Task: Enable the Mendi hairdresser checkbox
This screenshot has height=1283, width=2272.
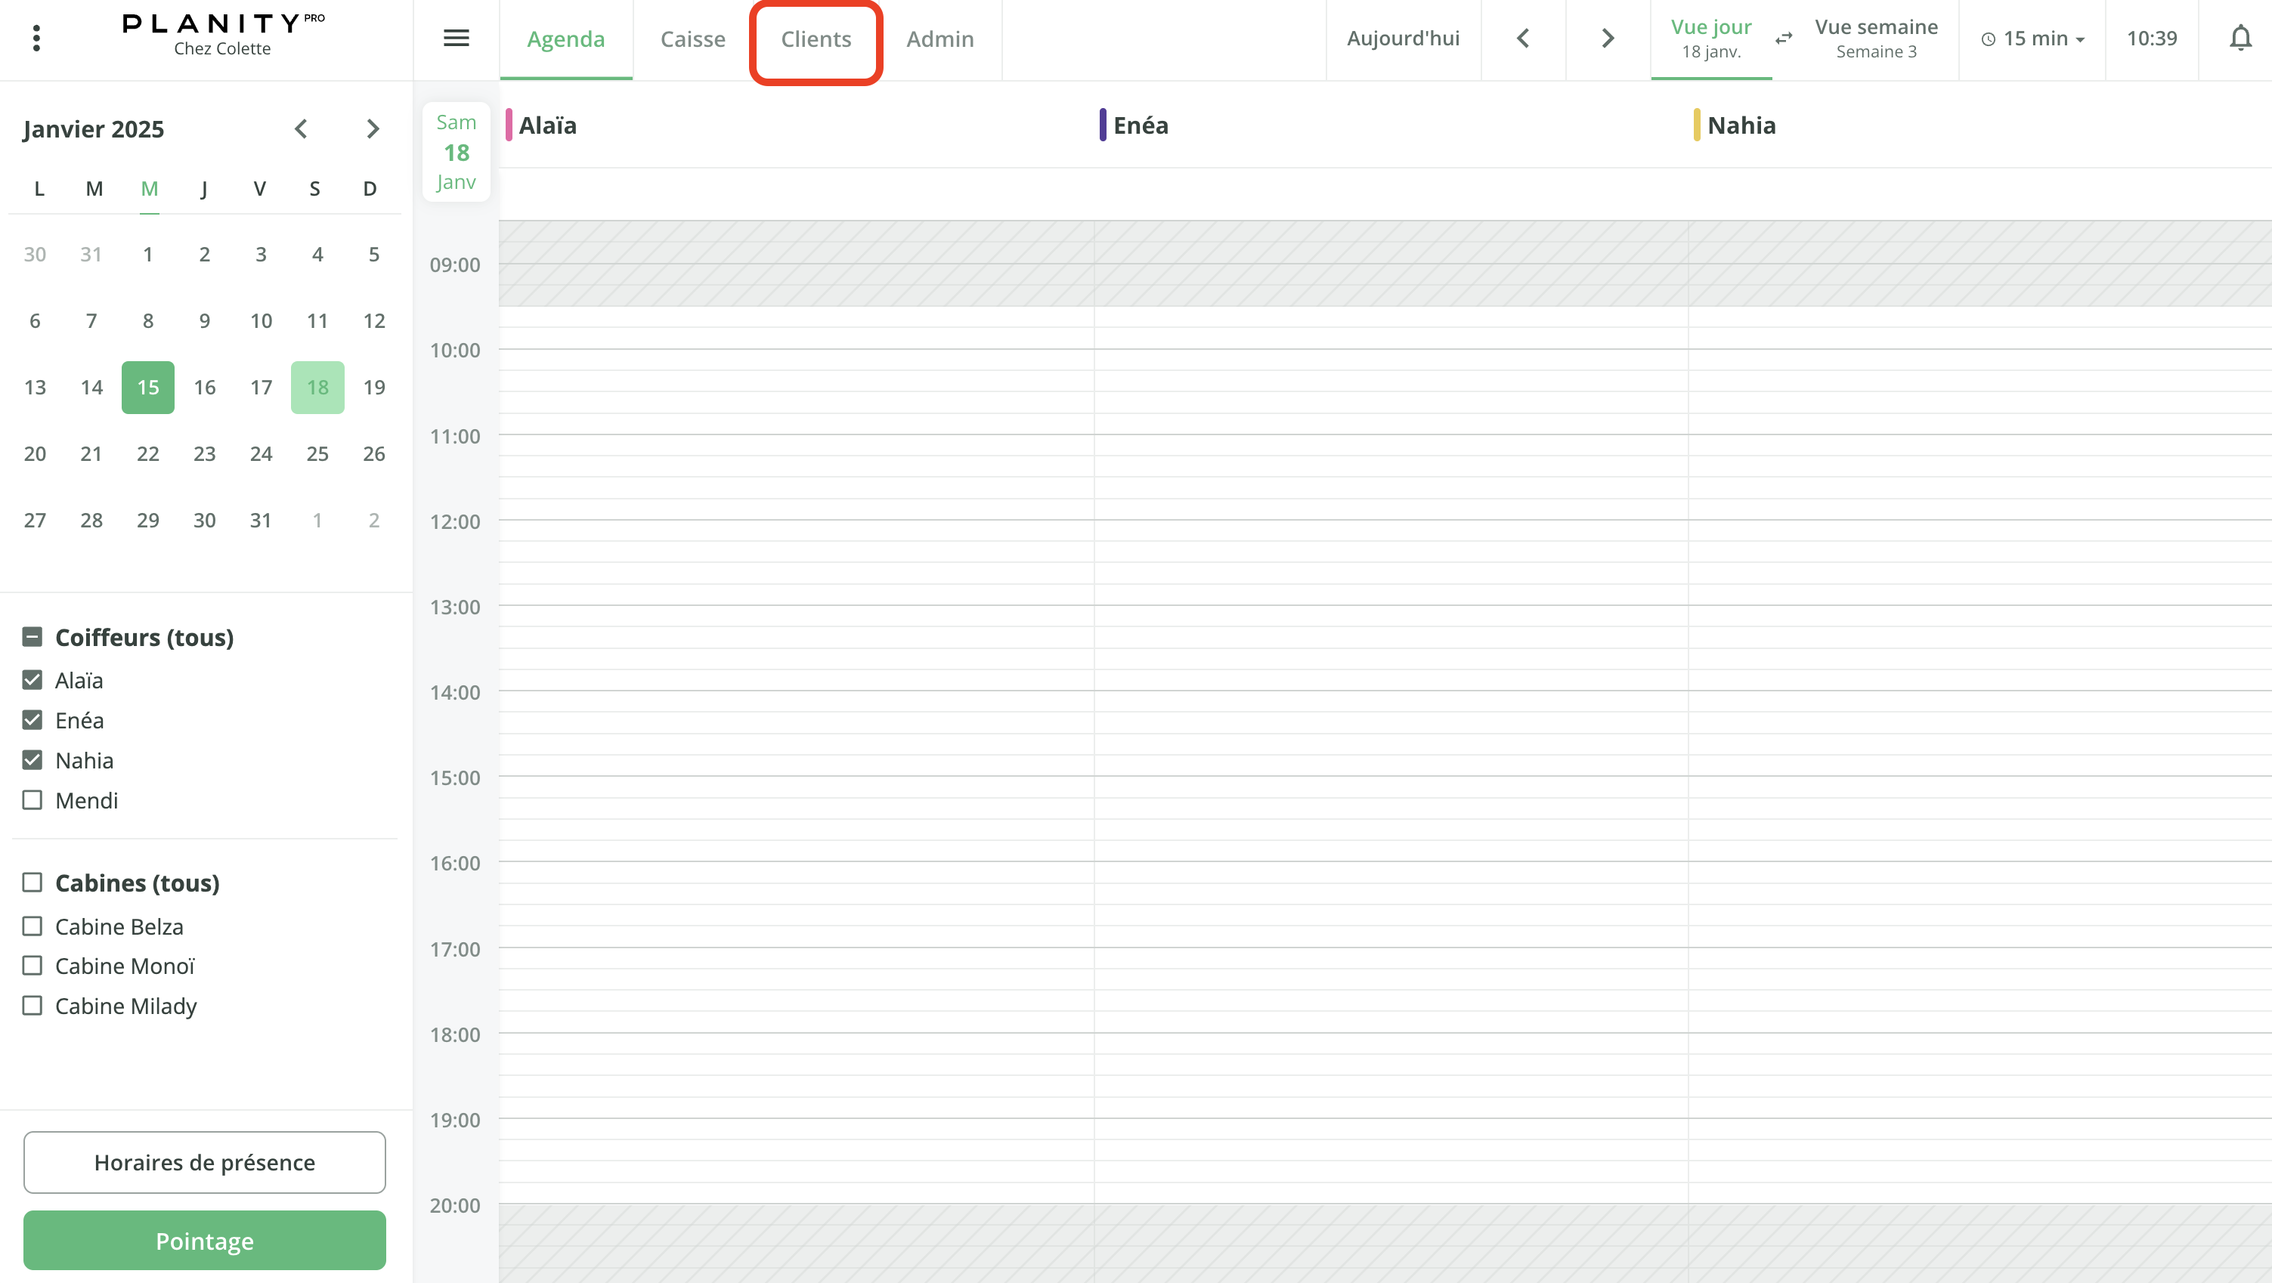Action: [33, 799]
